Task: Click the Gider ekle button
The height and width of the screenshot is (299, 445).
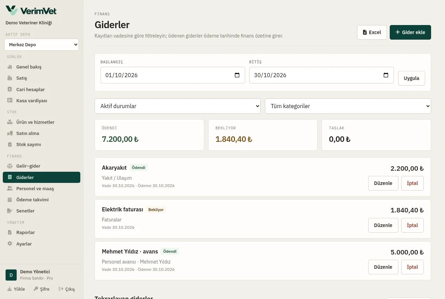Action: pos(410,32)
